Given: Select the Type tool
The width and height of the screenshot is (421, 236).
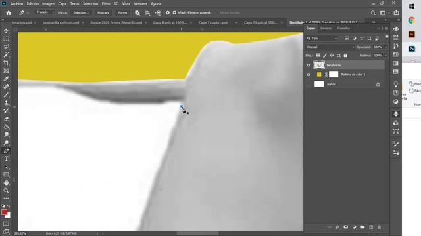Looking at the screenshot, I should (6, 159).
